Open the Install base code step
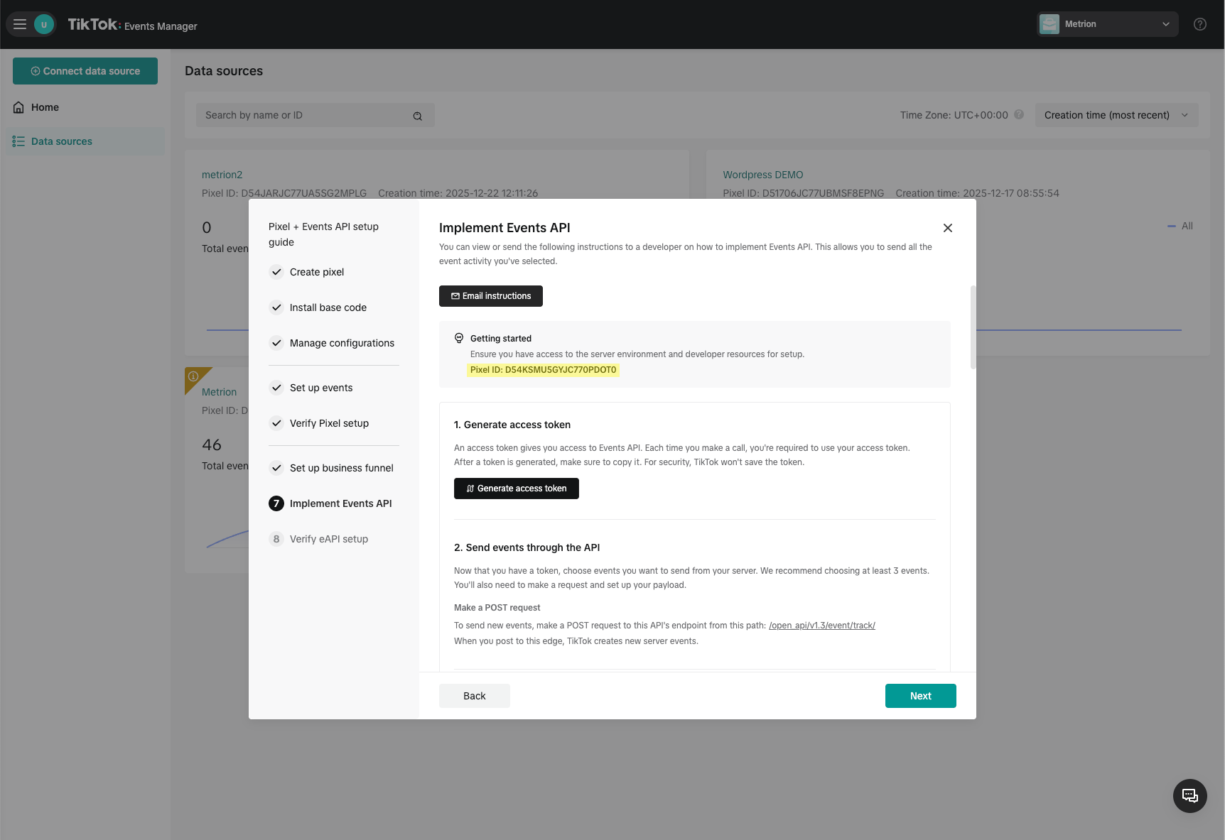 point(328,307)
